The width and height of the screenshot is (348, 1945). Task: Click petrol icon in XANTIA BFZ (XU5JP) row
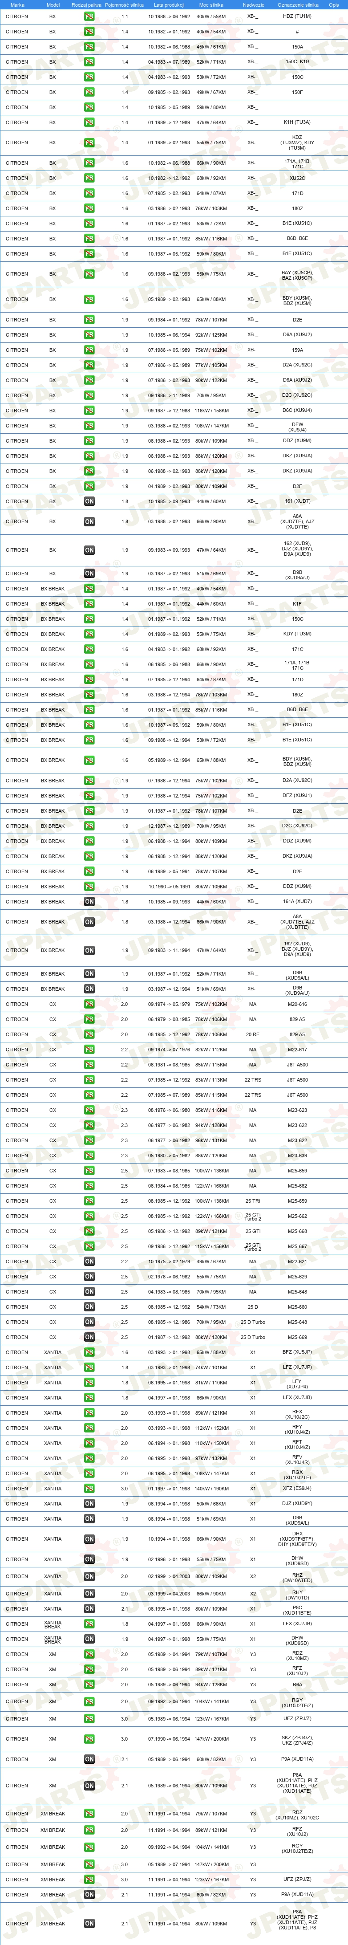tap(89, 1352)
